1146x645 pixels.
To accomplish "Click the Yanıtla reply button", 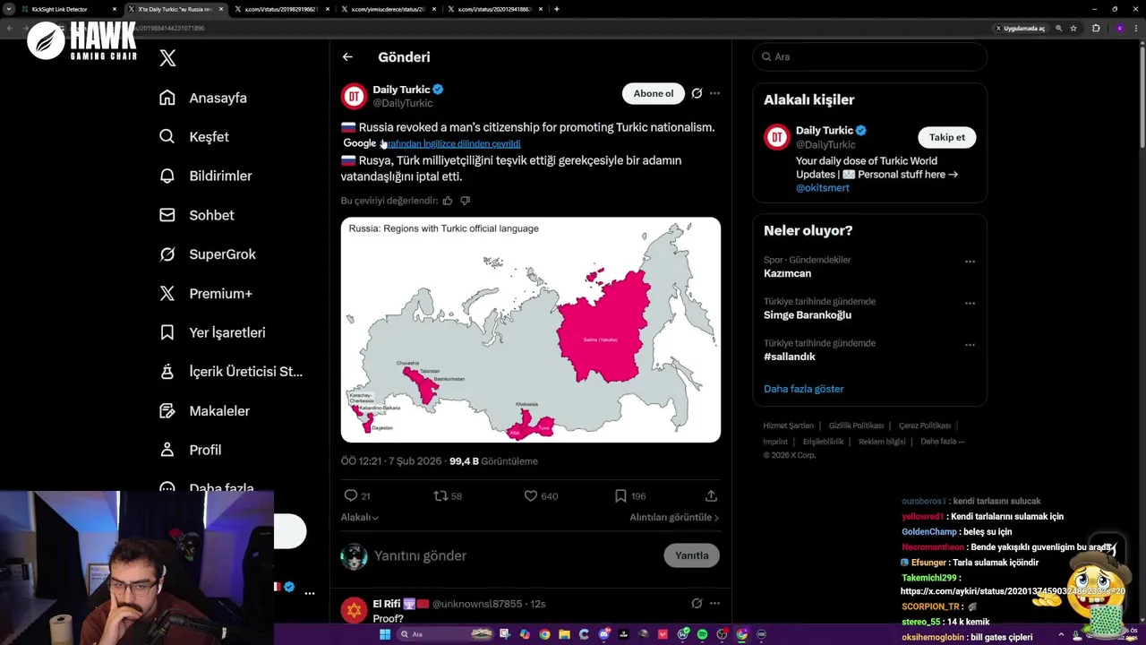I will tap(691, 555).
